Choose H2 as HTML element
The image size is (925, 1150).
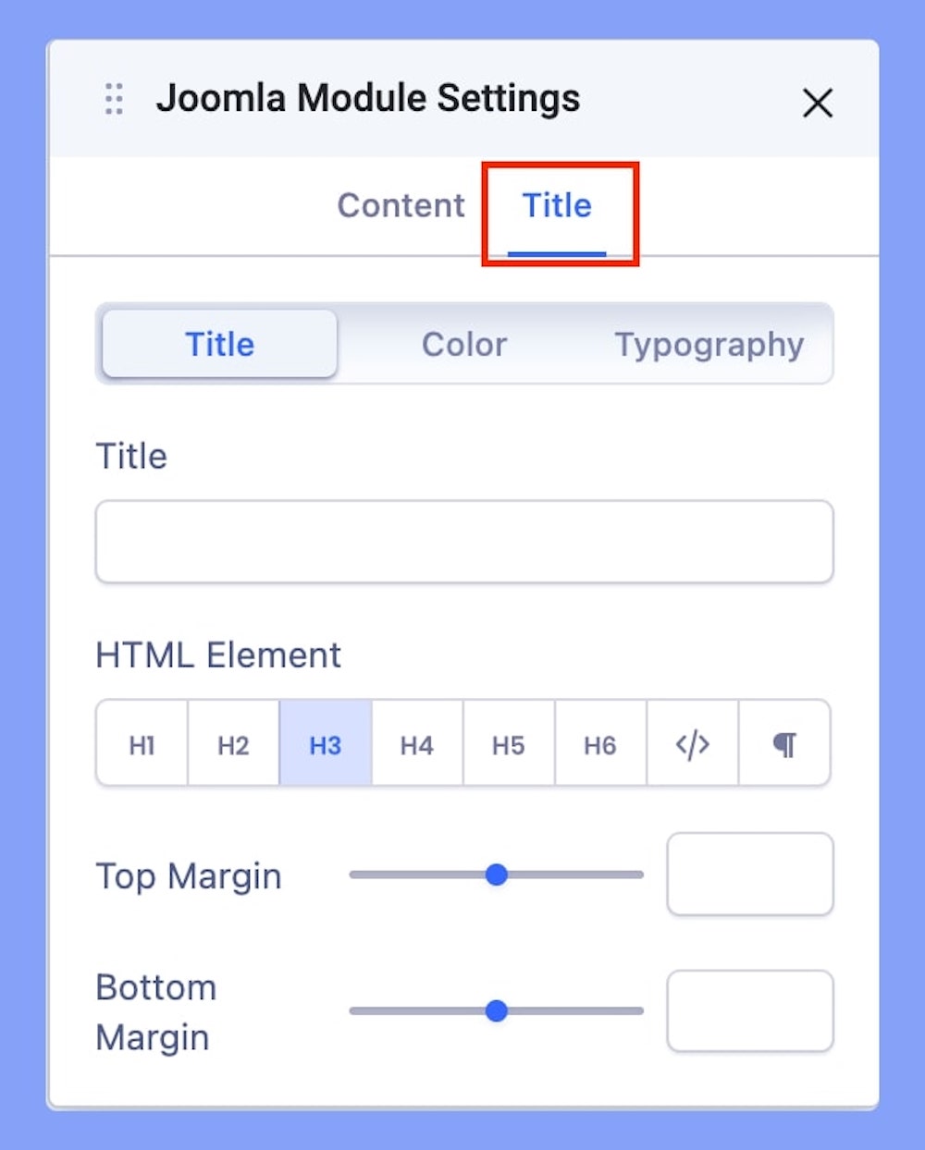point(233,744)
